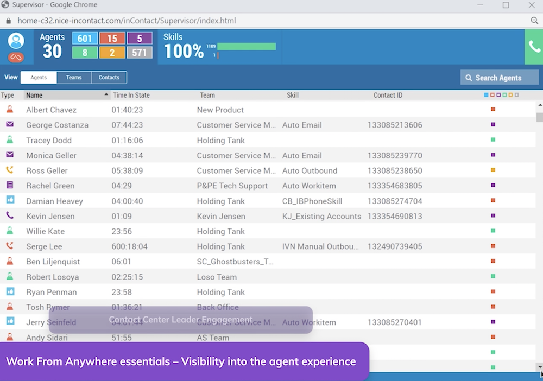543x381 pixels.
Task: Click the New Product team cell
Action: pos(220,110)
